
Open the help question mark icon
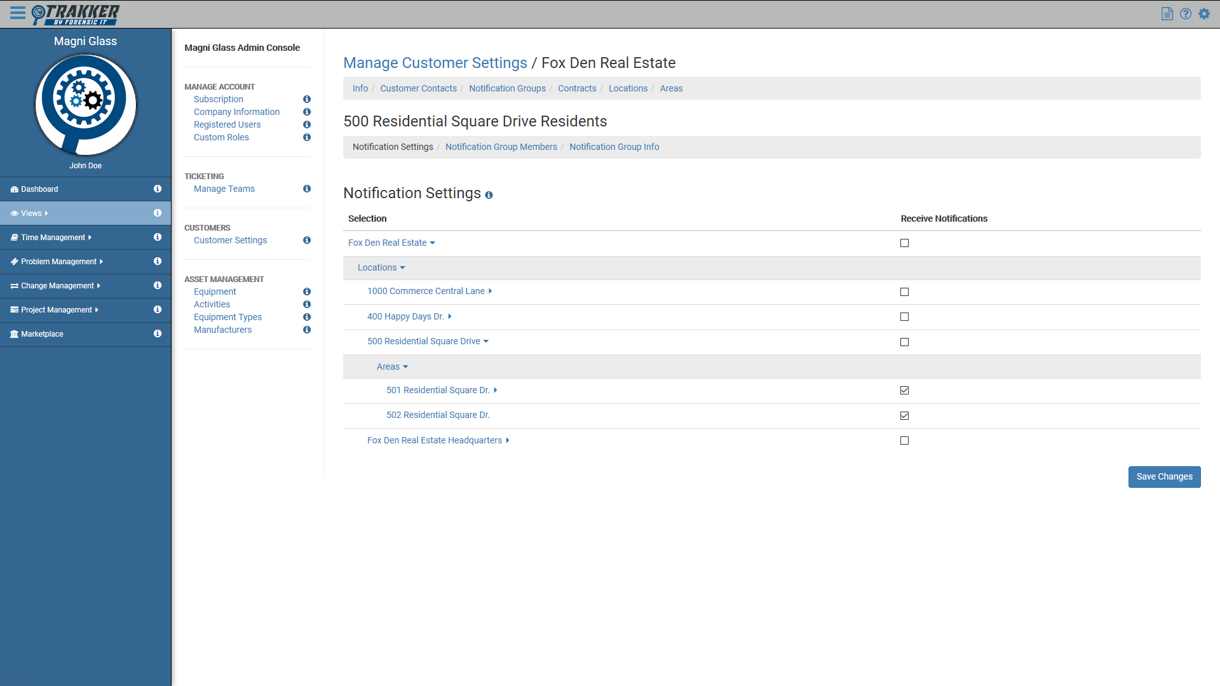pos(1186,14)
